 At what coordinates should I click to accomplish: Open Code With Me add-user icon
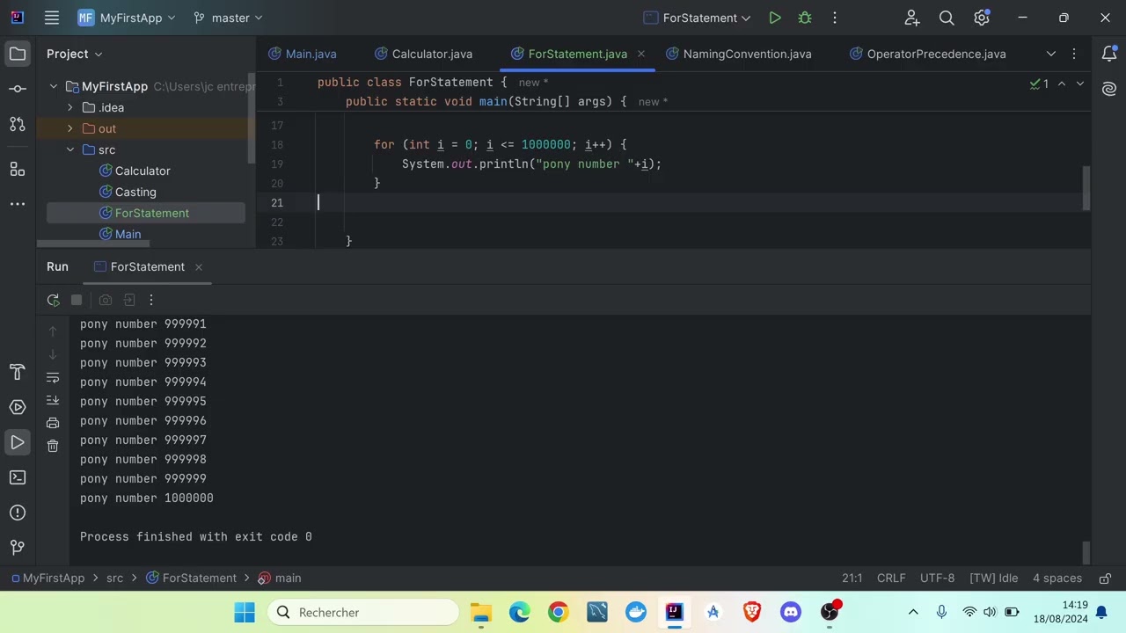click(911, 18)
